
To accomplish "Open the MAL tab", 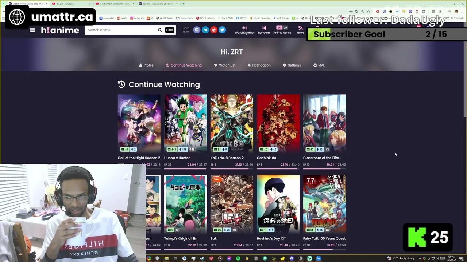I will 319,65.
